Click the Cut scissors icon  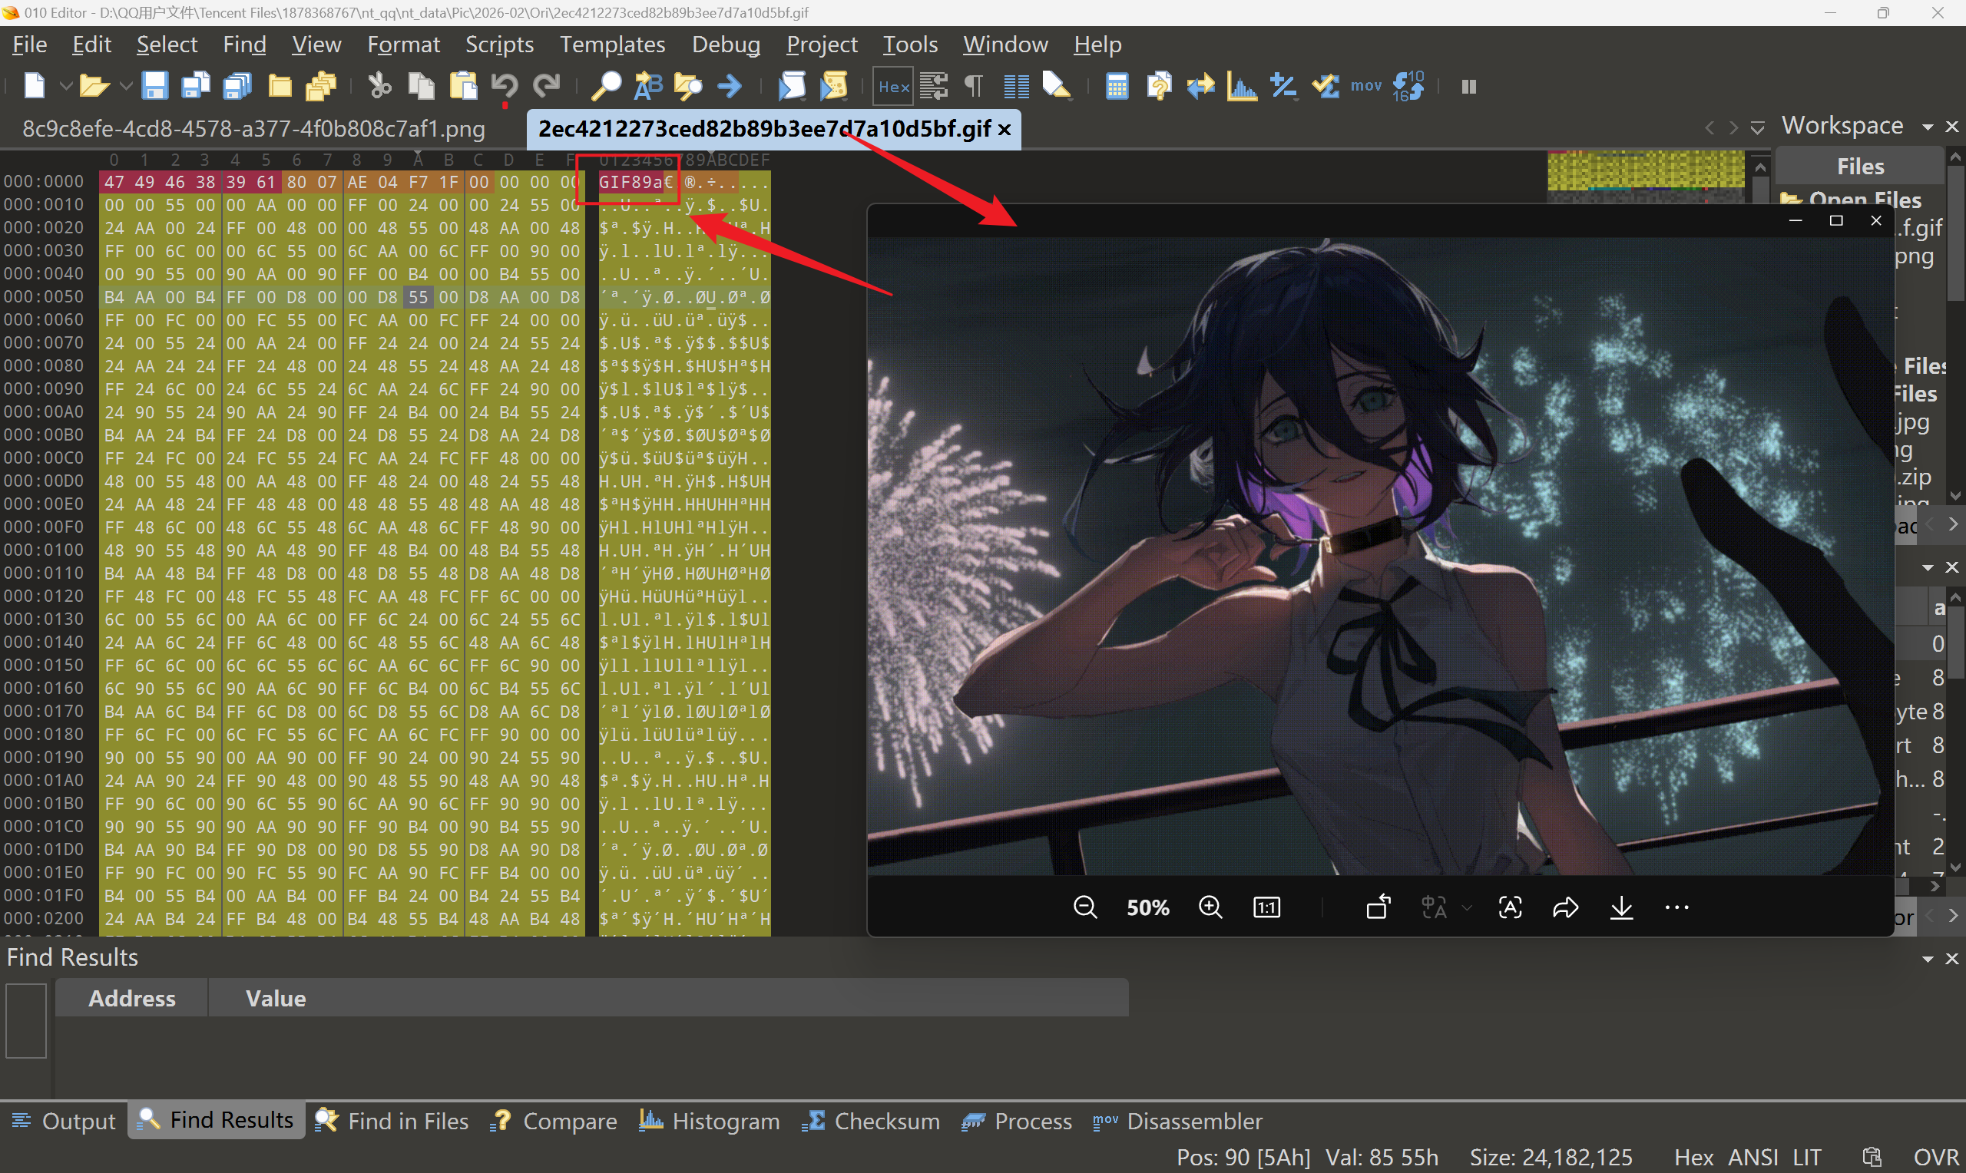[x=379, y=86]
